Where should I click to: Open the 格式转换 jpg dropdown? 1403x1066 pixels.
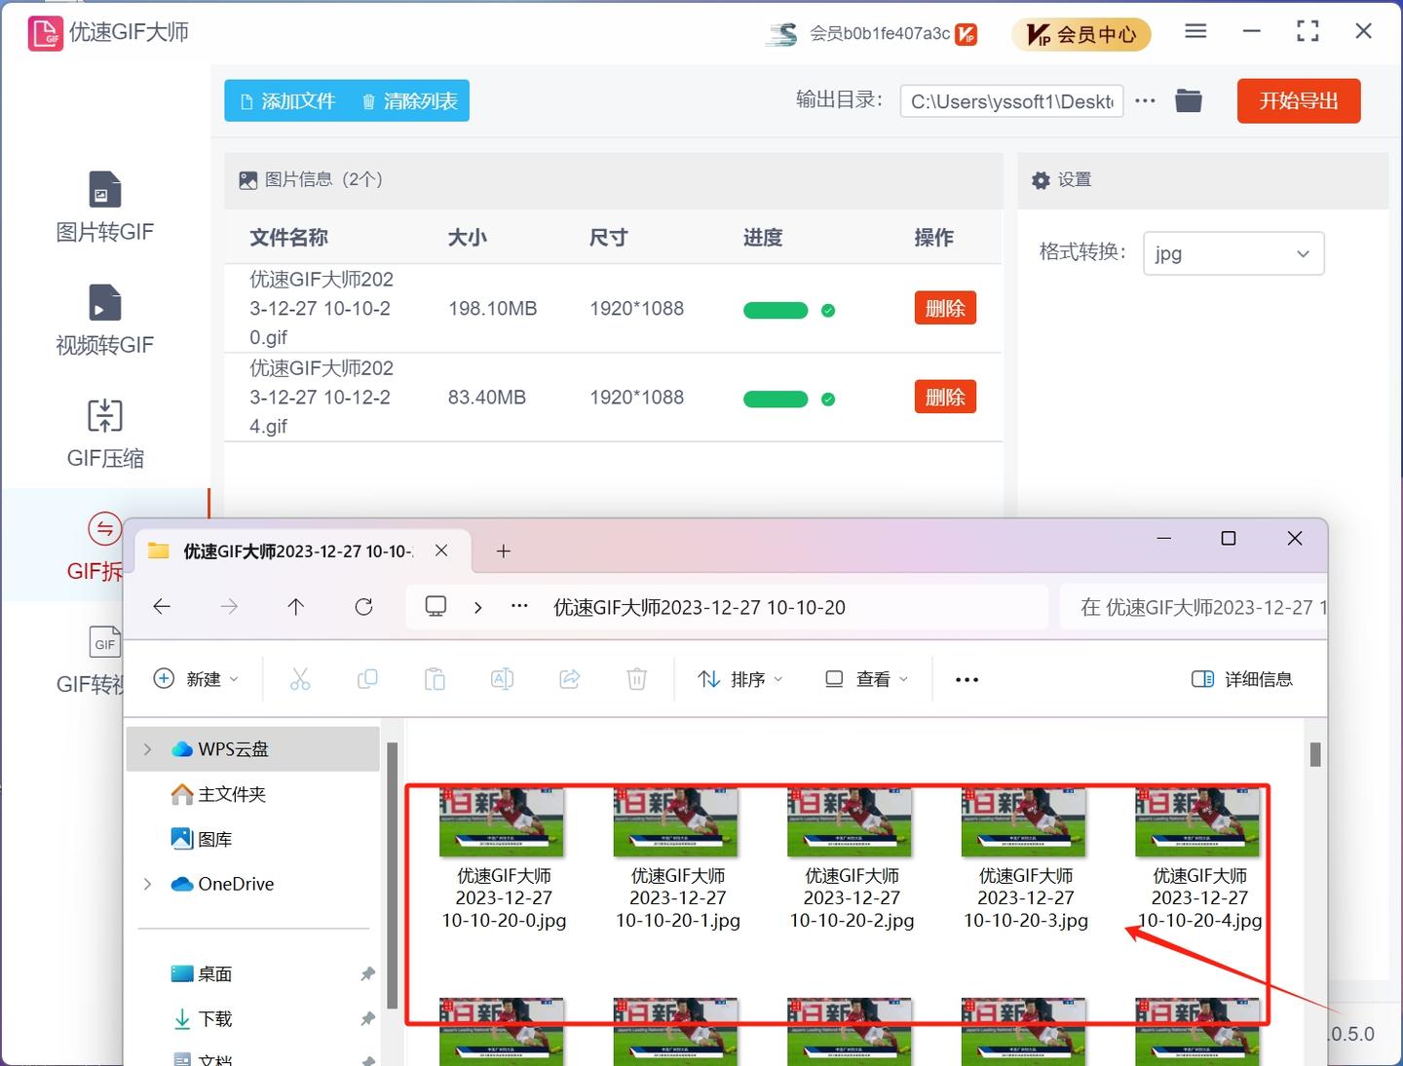[x=1233, y=253]
